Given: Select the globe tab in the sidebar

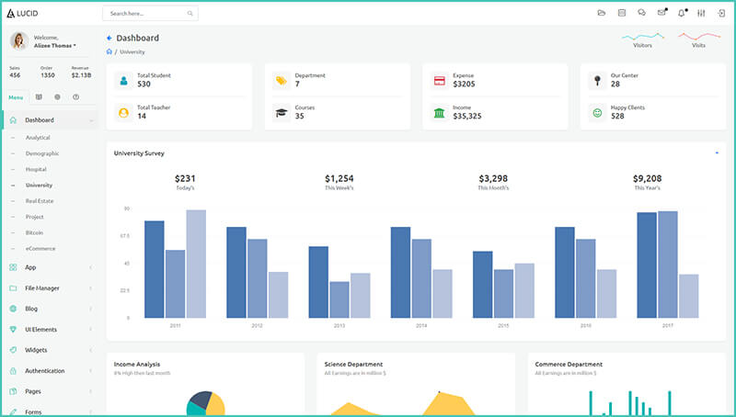Looking at the screenshot, I should click(57, 96).
